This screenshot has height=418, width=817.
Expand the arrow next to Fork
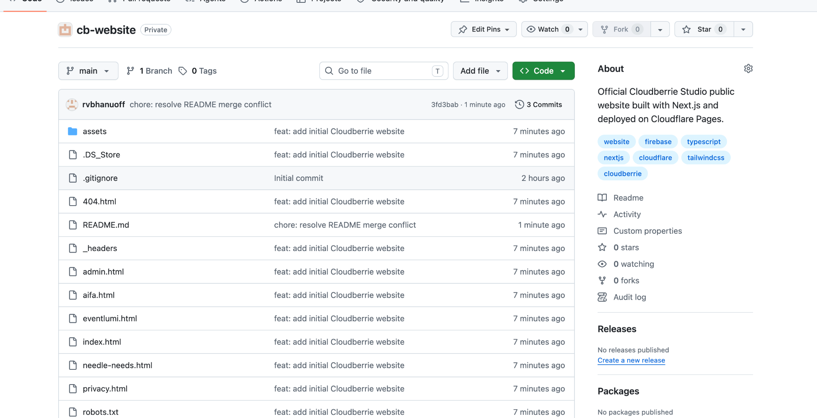660,29
